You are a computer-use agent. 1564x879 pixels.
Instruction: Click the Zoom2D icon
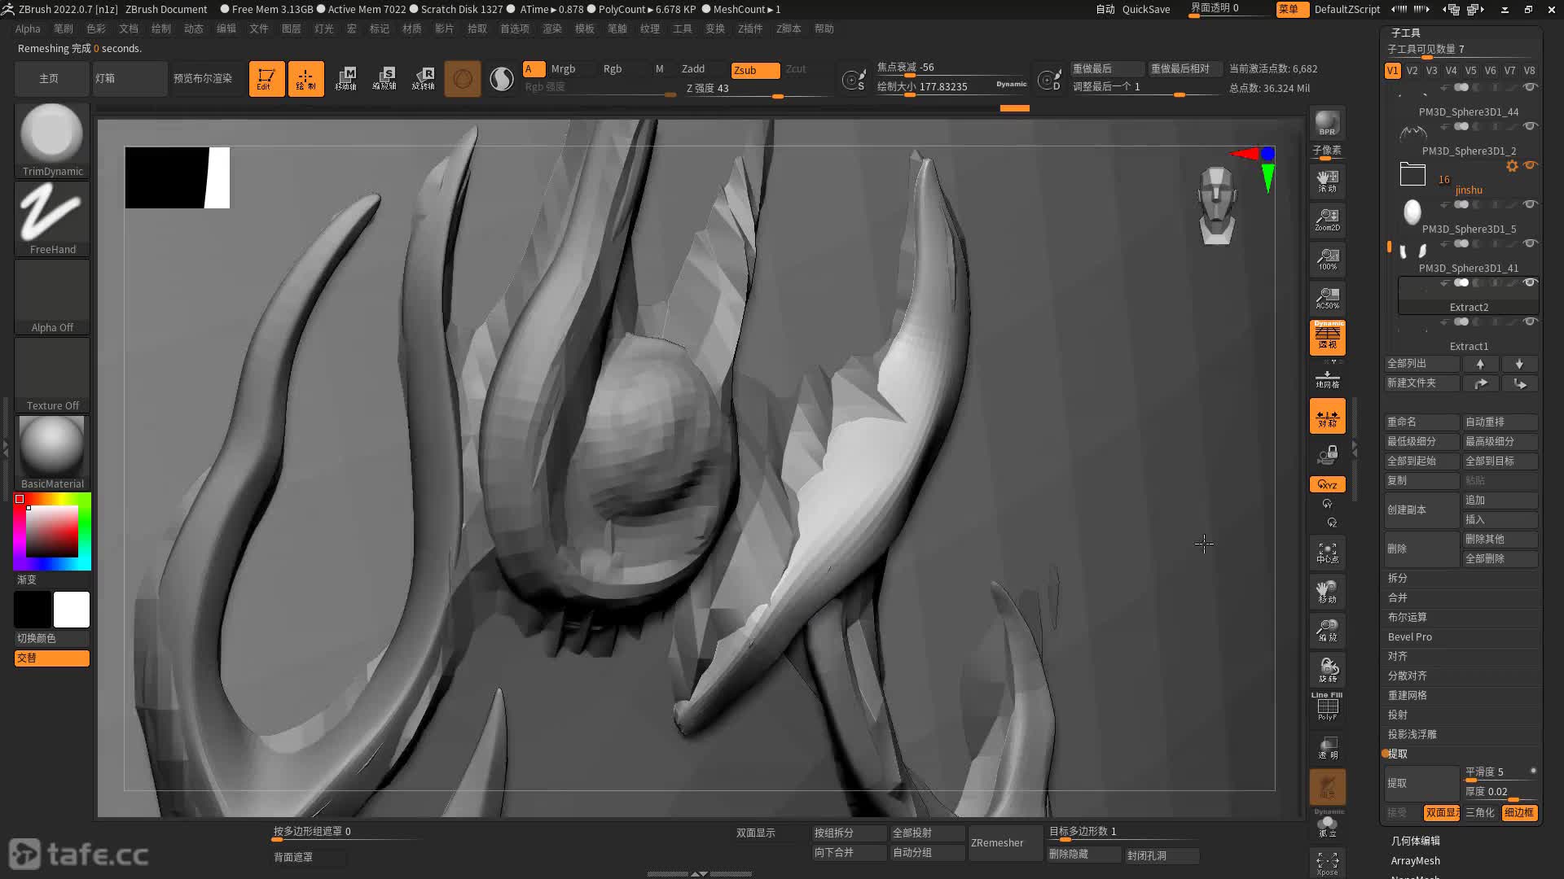click(x=1327, y=220)
